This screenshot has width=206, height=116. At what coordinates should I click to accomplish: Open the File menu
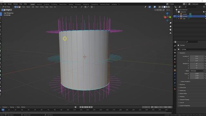click(1, 4)
